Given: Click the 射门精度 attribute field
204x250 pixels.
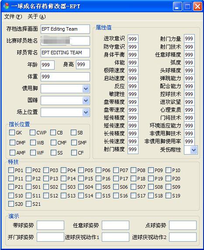Looking at the screenshot, I should point(133,149).
